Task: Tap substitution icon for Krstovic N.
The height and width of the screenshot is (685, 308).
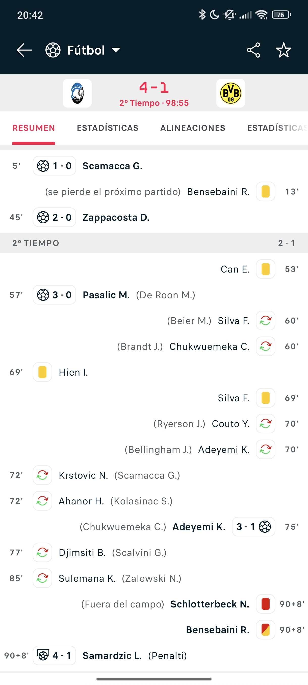Action: [x=42, y=475]
